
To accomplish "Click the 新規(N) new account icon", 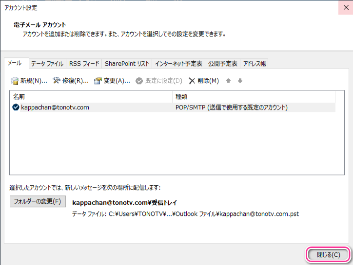I will click(x=15, y=81).
